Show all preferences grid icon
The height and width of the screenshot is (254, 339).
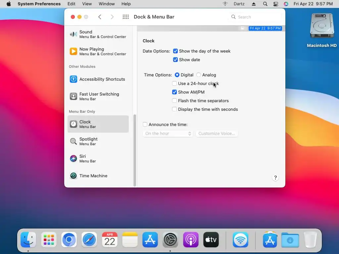[x=125, y=17]
